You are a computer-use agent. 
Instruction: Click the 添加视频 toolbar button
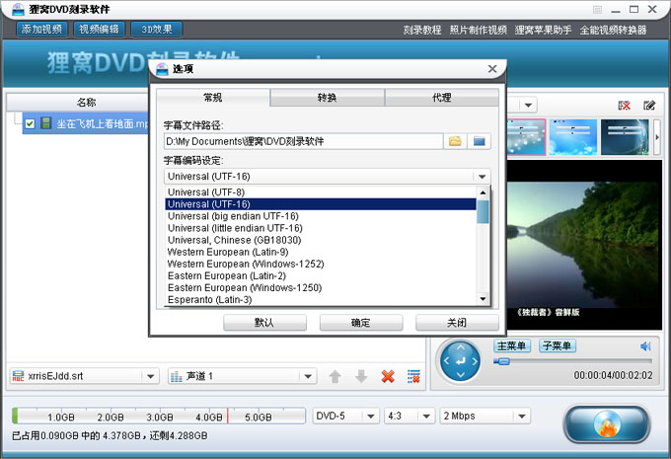coord(41,29)
